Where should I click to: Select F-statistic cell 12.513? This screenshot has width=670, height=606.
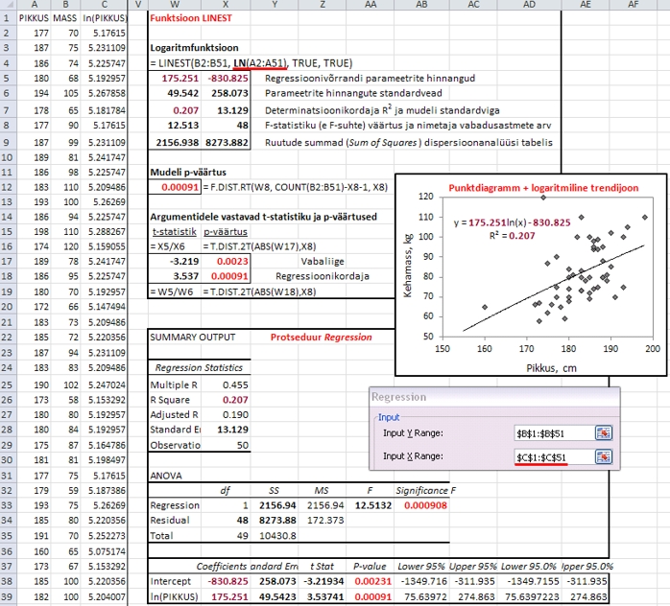tap(175, 125)
